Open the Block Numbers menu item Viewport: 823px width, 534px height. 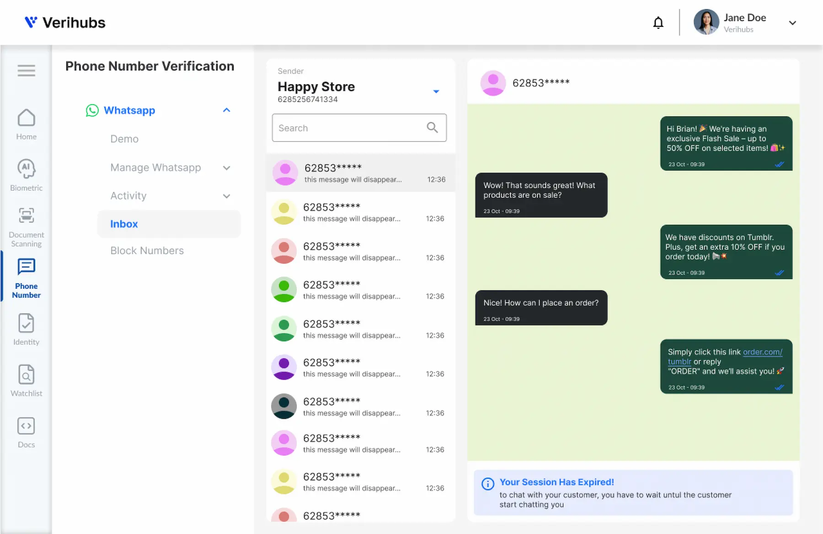click(147, 250)
